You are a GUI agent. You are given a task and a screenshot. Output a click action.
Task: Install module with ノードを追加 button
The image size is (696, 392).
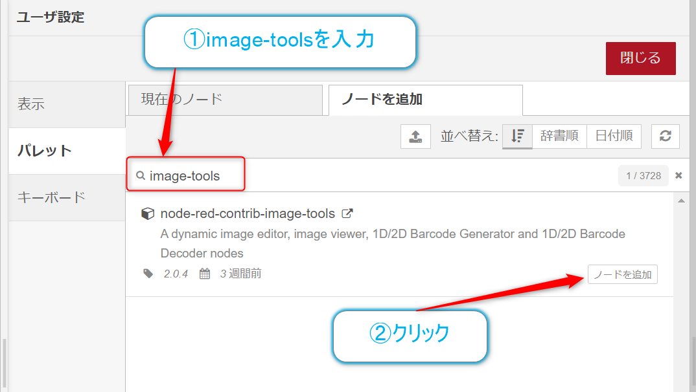point(622,274)
